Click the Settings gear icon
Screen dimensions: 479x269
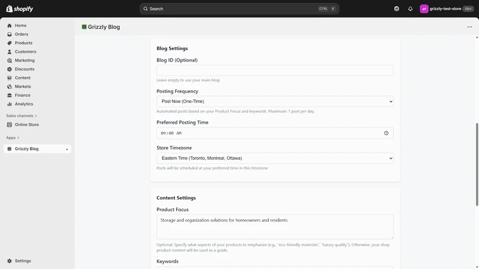(10, 261)
